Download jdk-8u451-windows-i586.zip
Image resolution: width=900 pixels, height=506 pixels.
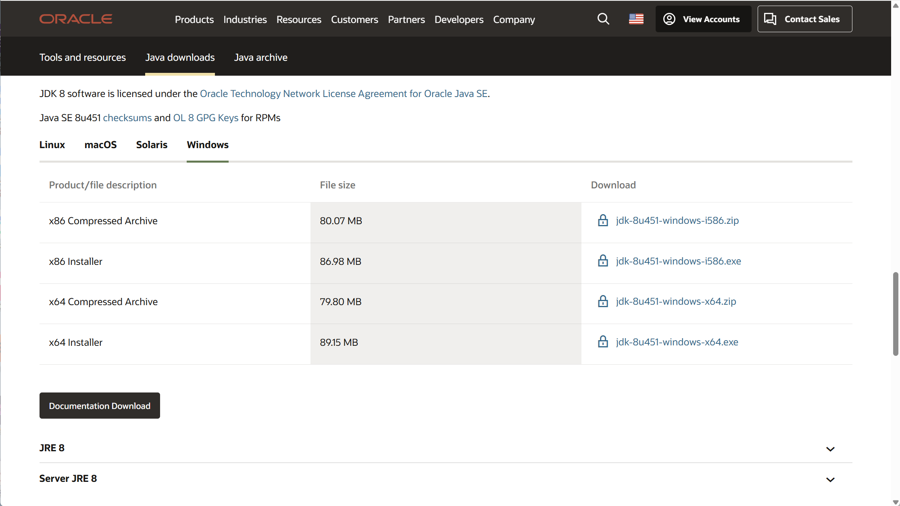pyautogui.click(x=677, y=221)
